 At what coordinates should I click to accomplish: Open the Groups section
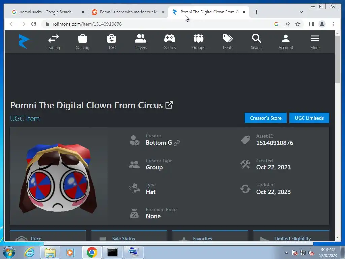[x=198, y=42]
